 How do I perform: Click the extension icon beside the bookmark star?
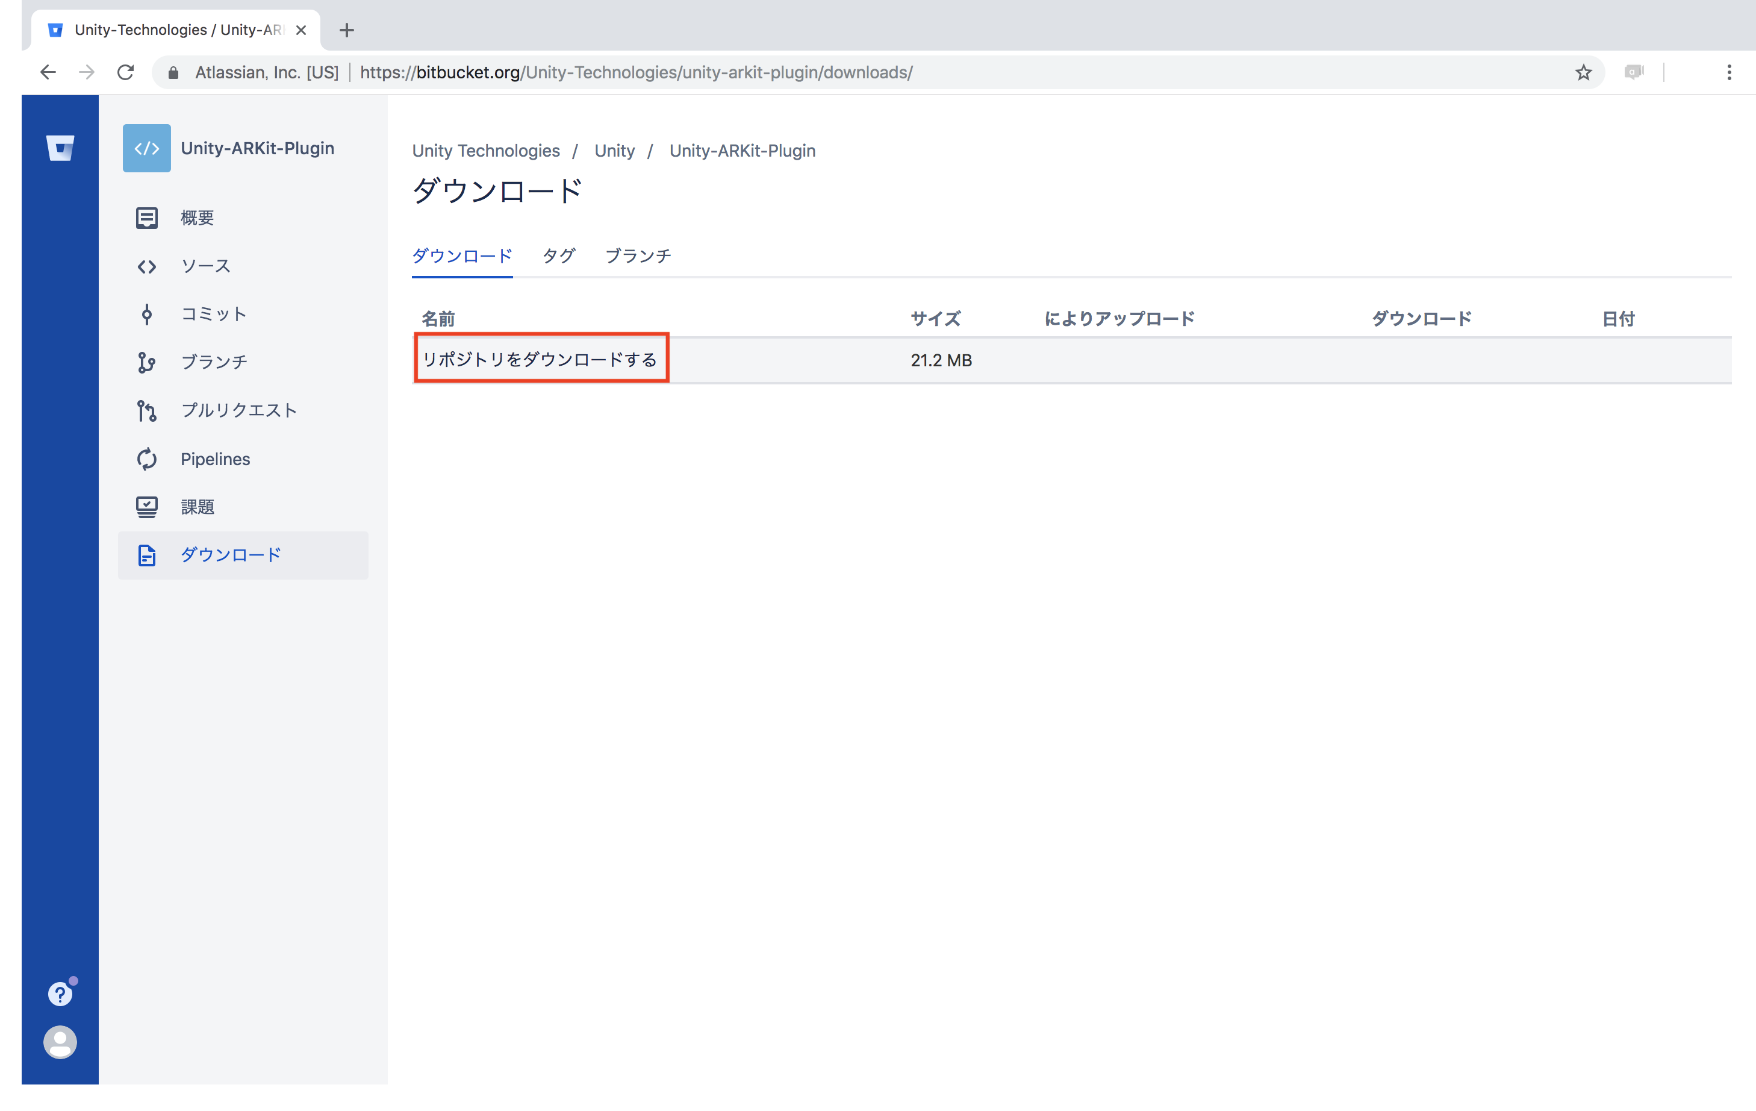1634,72
